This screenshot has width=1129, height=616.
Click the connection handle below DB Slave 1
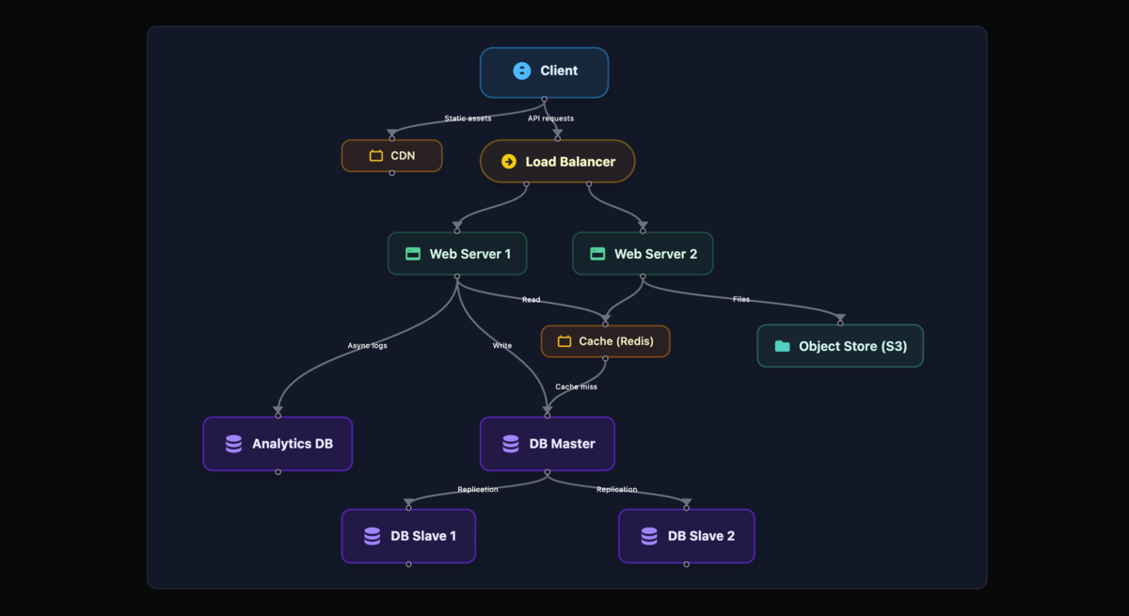tap(408, 564)
